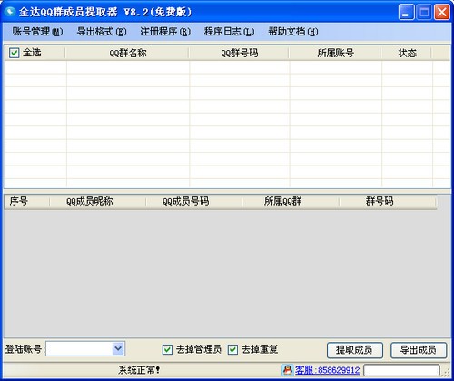Click the 提取成员 button
The height and width of the screenshot is (381, 454).
(355, 350)
